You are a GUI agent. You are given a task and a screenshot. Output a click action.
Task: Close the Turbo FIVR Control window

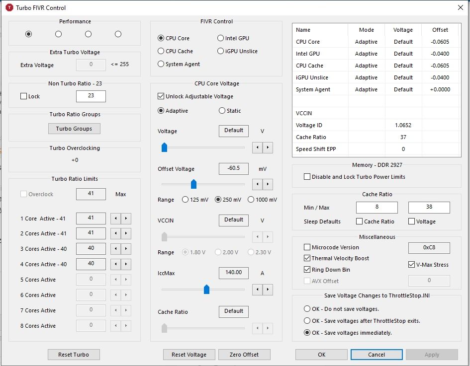click(x=461, y=7)
